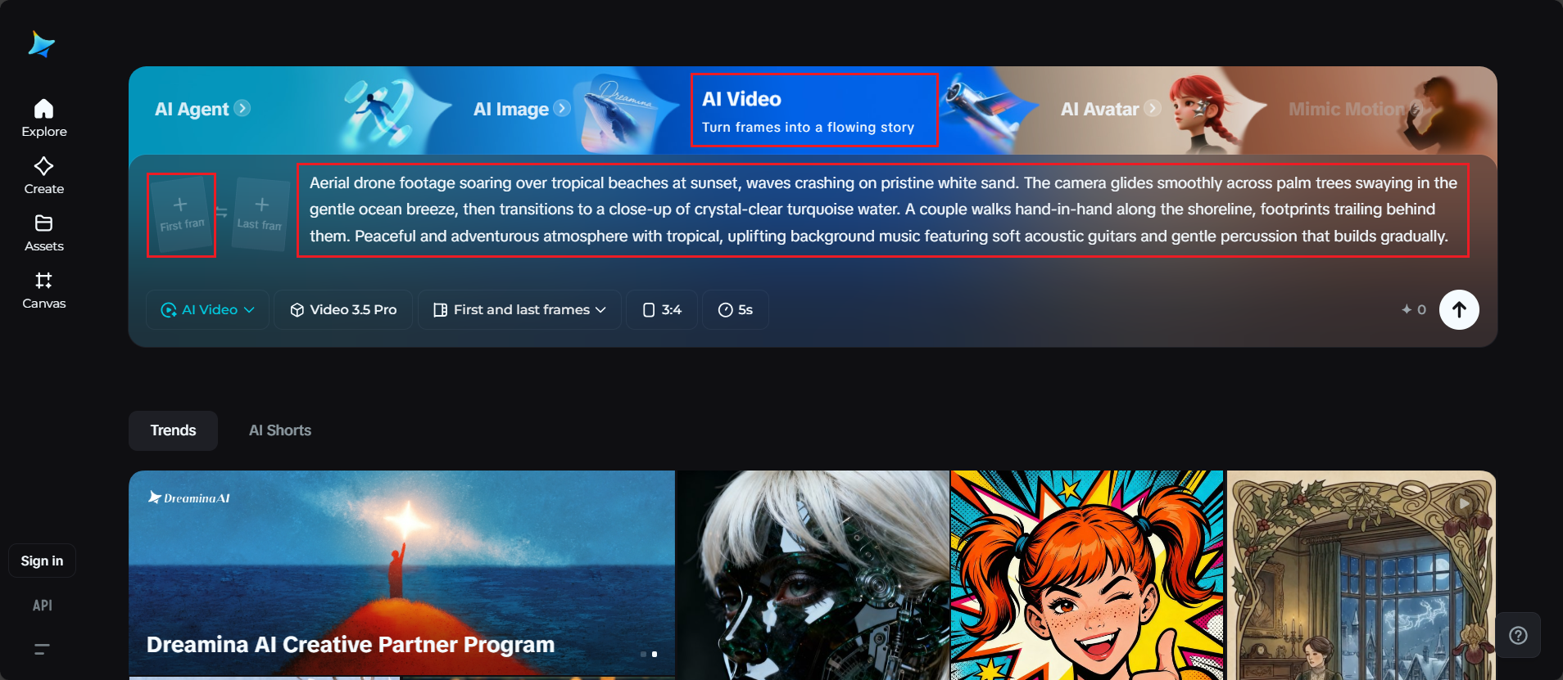Click the Dreamina logo icon
Viewport: 1563px width, 680px height.
pos(41,44)
